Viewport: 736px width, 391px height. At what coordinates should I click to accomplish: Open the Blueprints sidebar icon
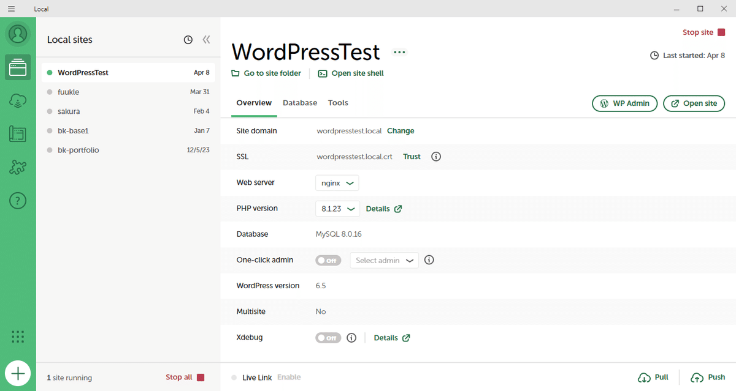[18, 134]
